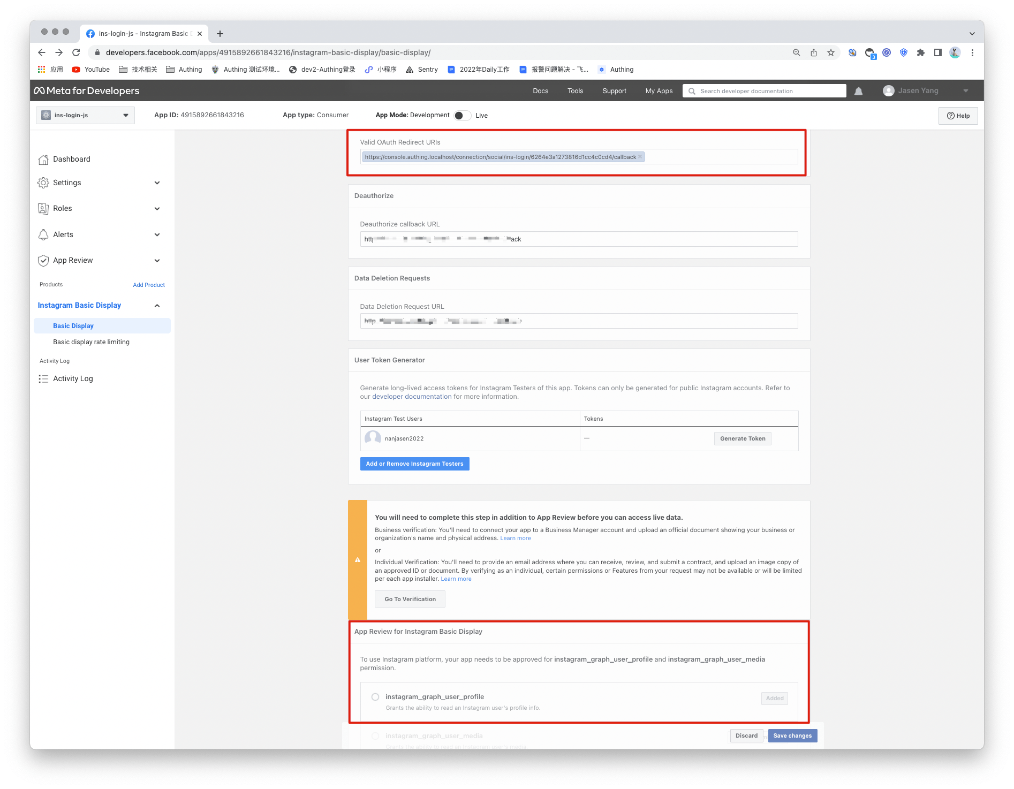
Task: Open the Docs menu
Action: click(540, 91)
